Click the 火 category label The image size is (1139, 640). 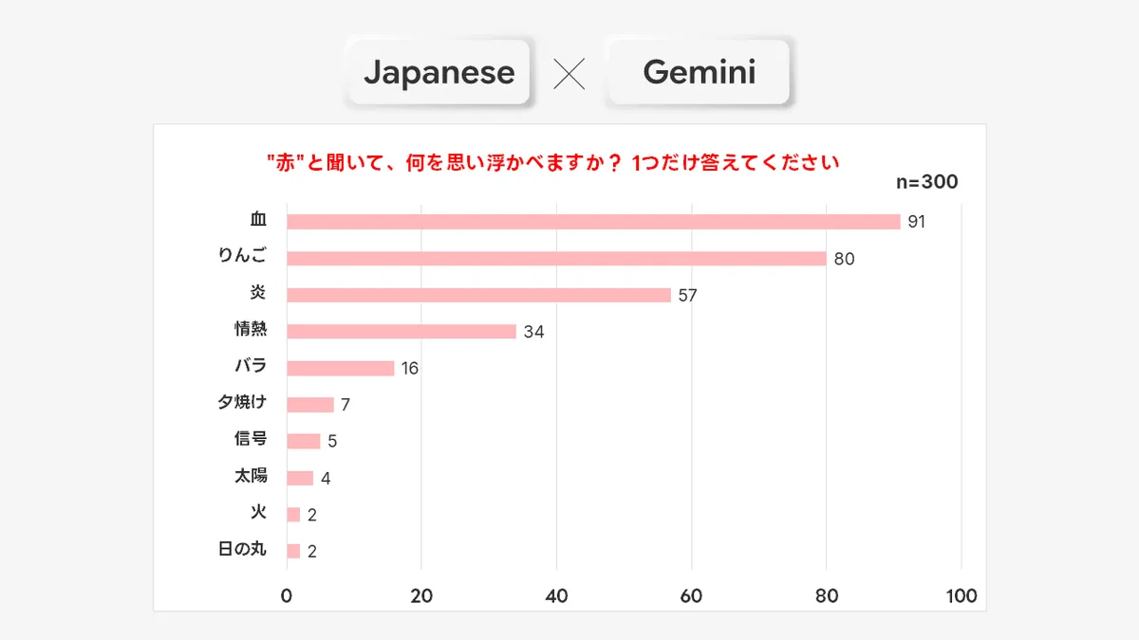click(x=258, y=512)
